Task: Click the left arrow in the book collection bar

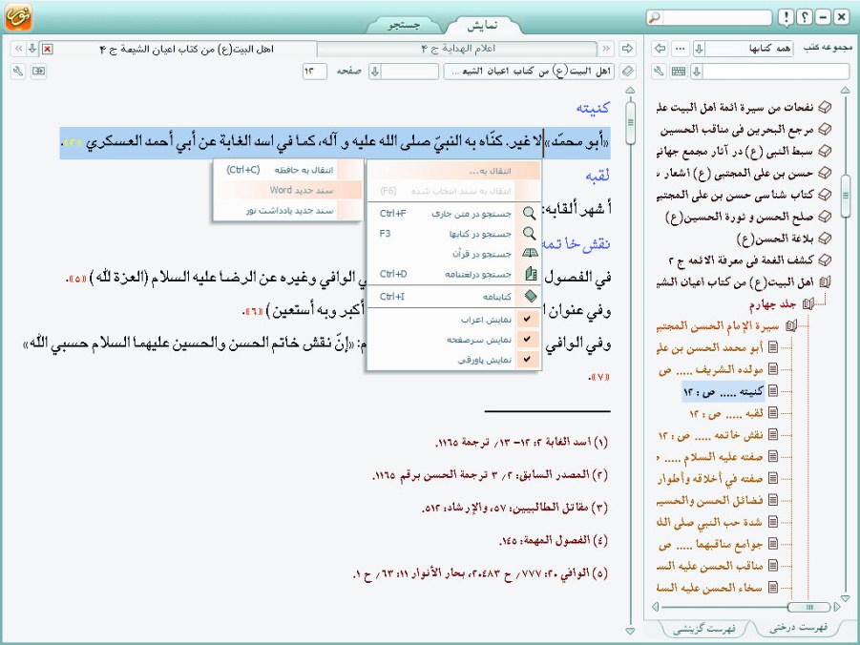Action: tap(660, 49)
